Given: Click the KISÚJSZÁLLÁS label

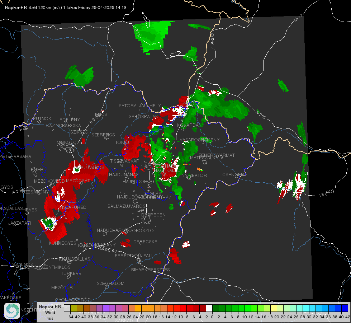Looking at the screenshot, I should coord(75,259).
